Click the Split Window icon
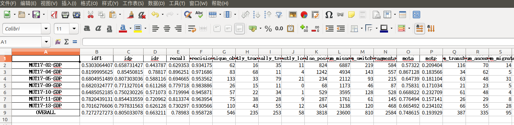The height and width of the screenshot is (125, 514). pyautogui.click(x=403, y=15)
